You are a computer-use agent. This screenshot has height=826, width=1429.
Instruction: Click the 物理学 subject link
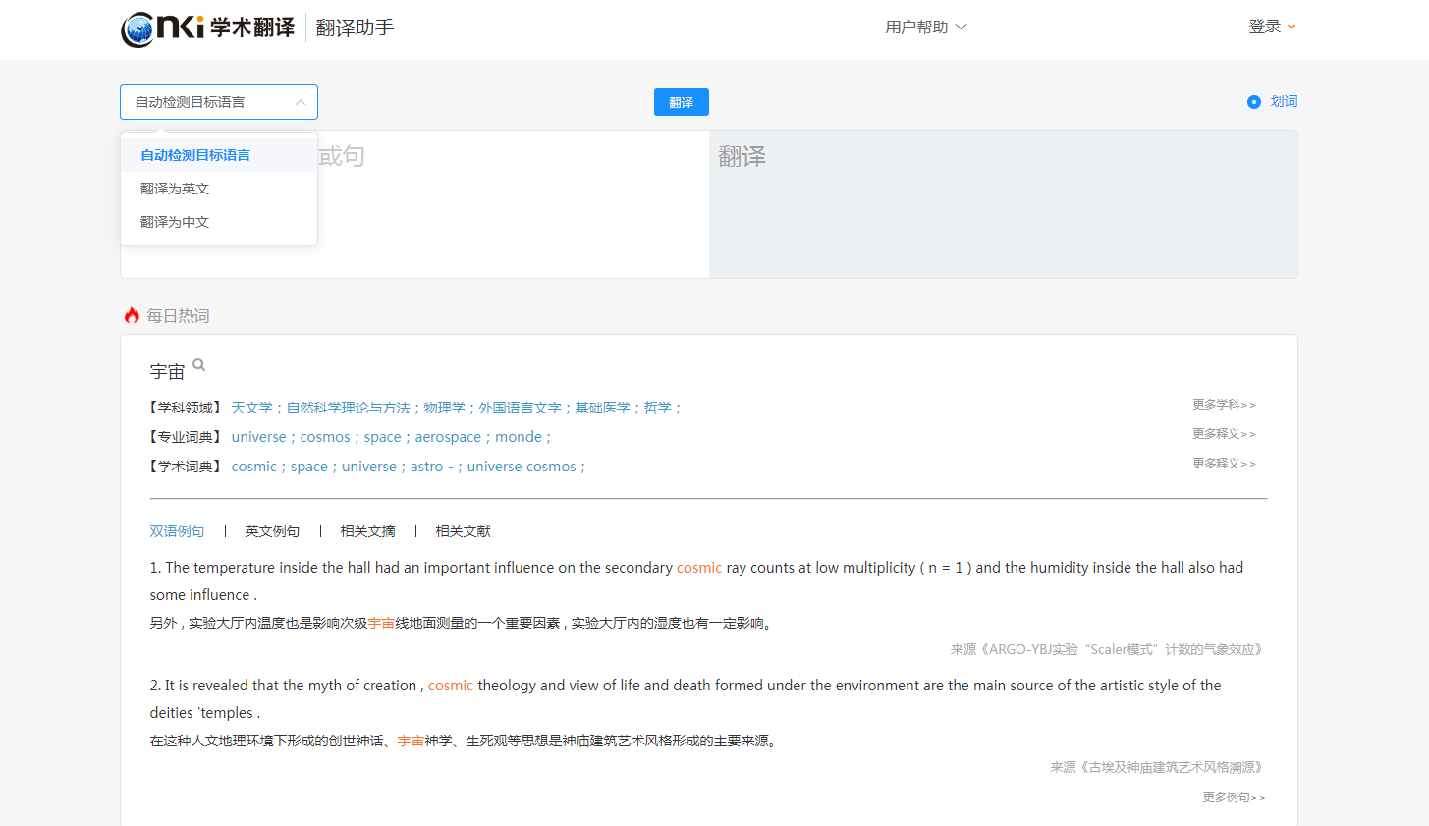[x=444, y=408]
